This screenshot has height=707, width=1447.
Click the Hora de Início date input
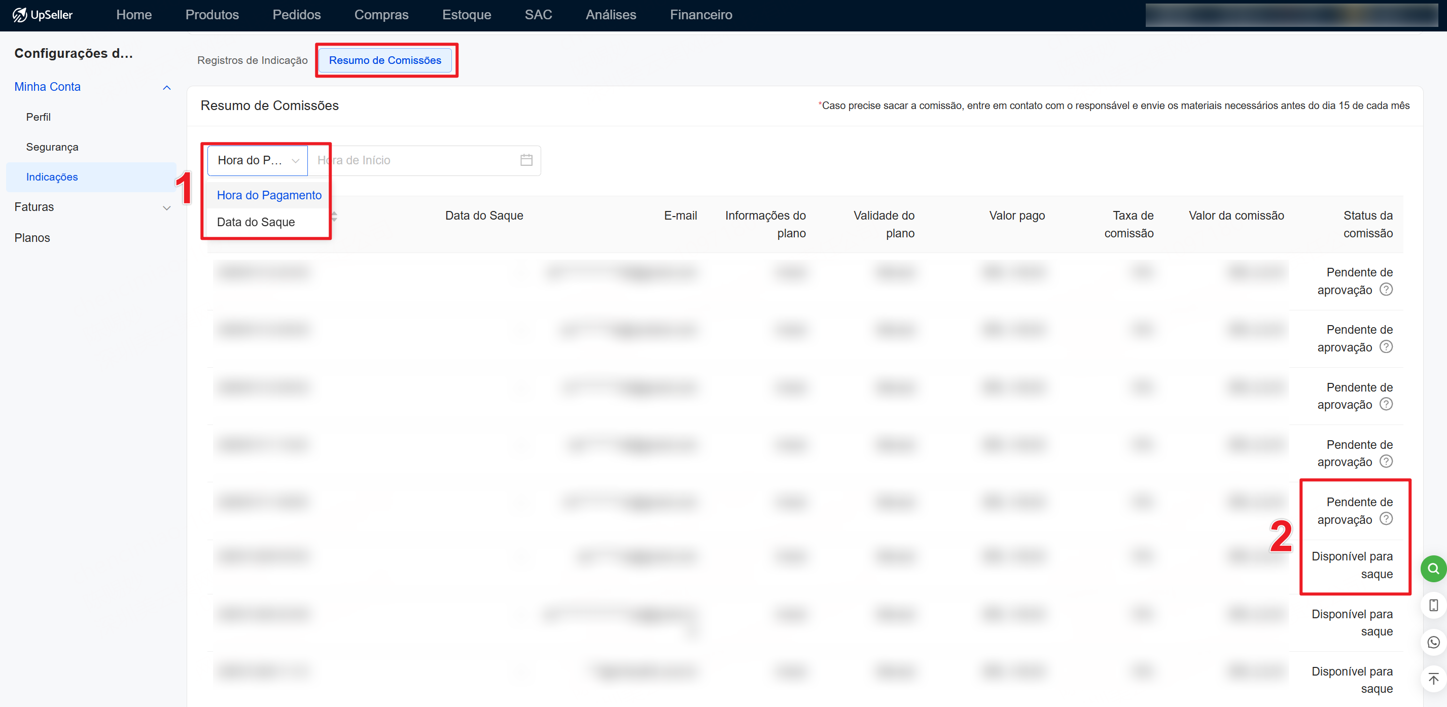click(416, 161)
